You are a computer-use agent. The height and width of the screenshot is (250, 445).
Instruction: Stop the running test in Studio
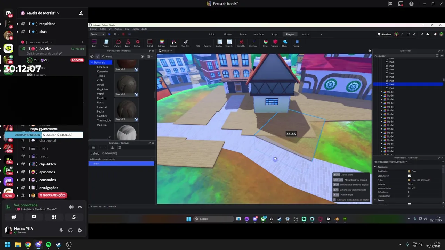pyautogui.click(x=123, y=34)
